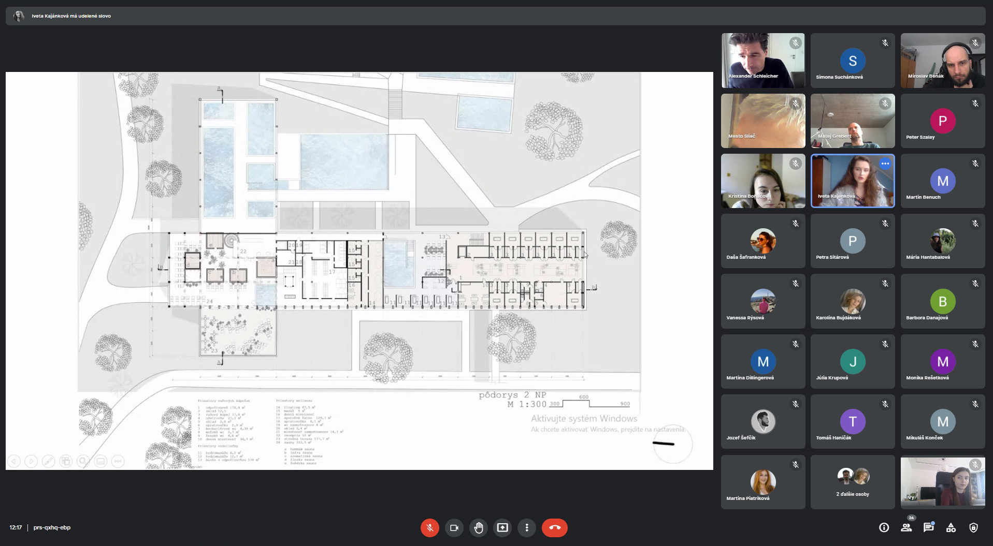Select Monika Rešetková participant tile

coord(943,361)
